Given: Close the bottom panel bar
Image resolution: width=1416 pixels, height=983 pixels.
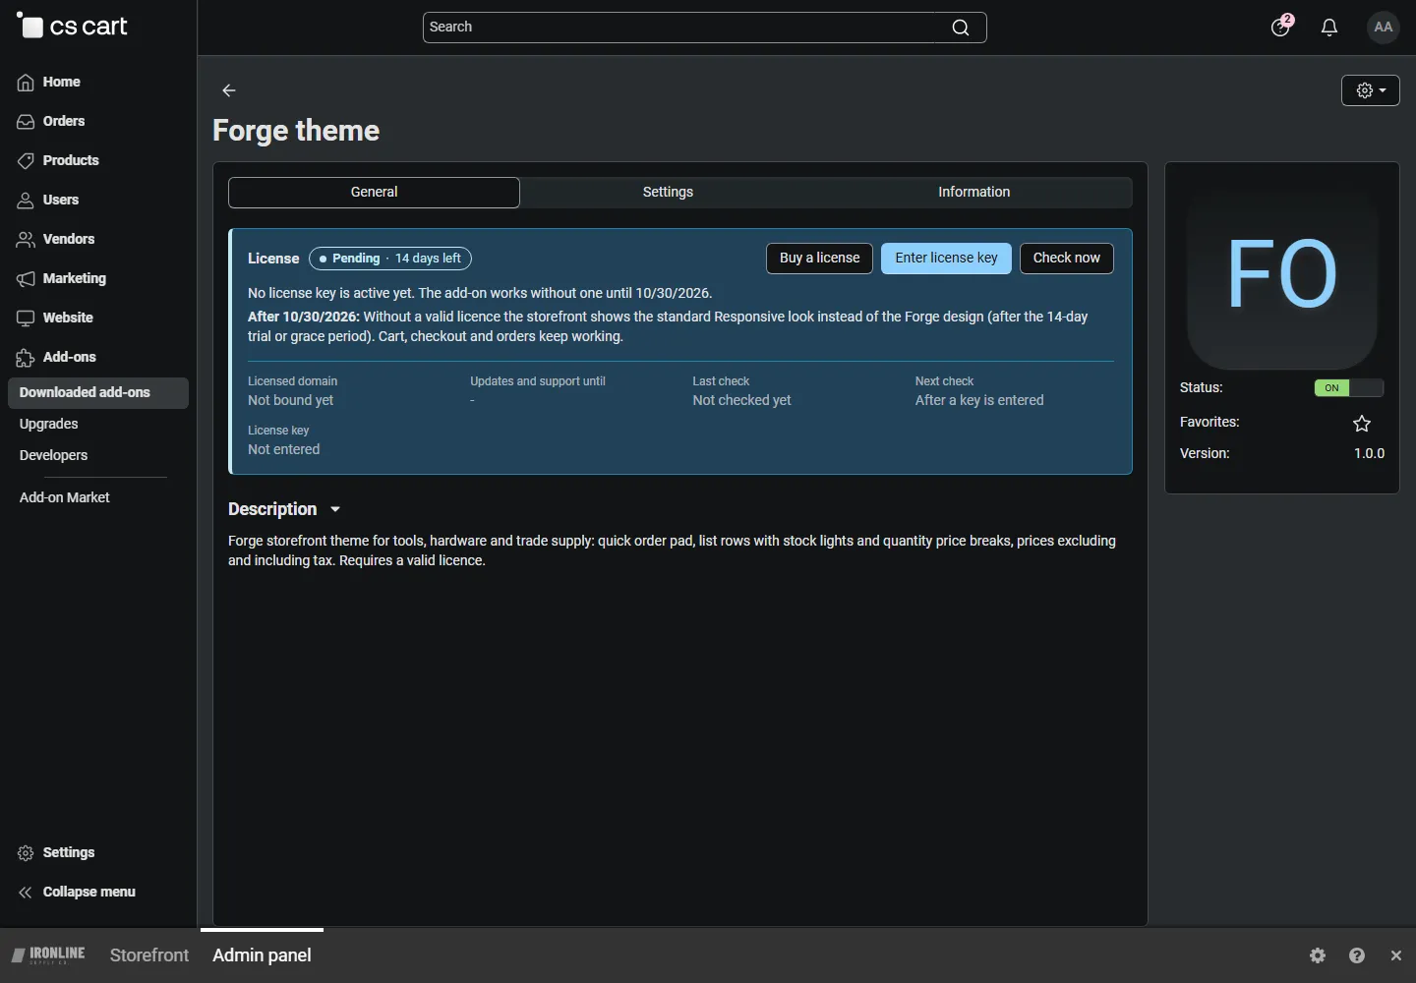Looking at the screenshot, I should (x=1396, y=955).
